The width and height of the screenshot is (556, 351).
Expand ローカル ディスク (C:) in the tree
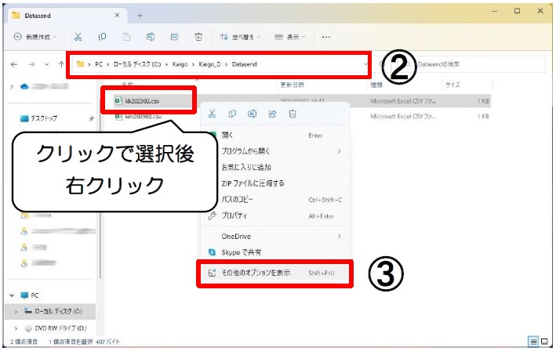[16, 311]
